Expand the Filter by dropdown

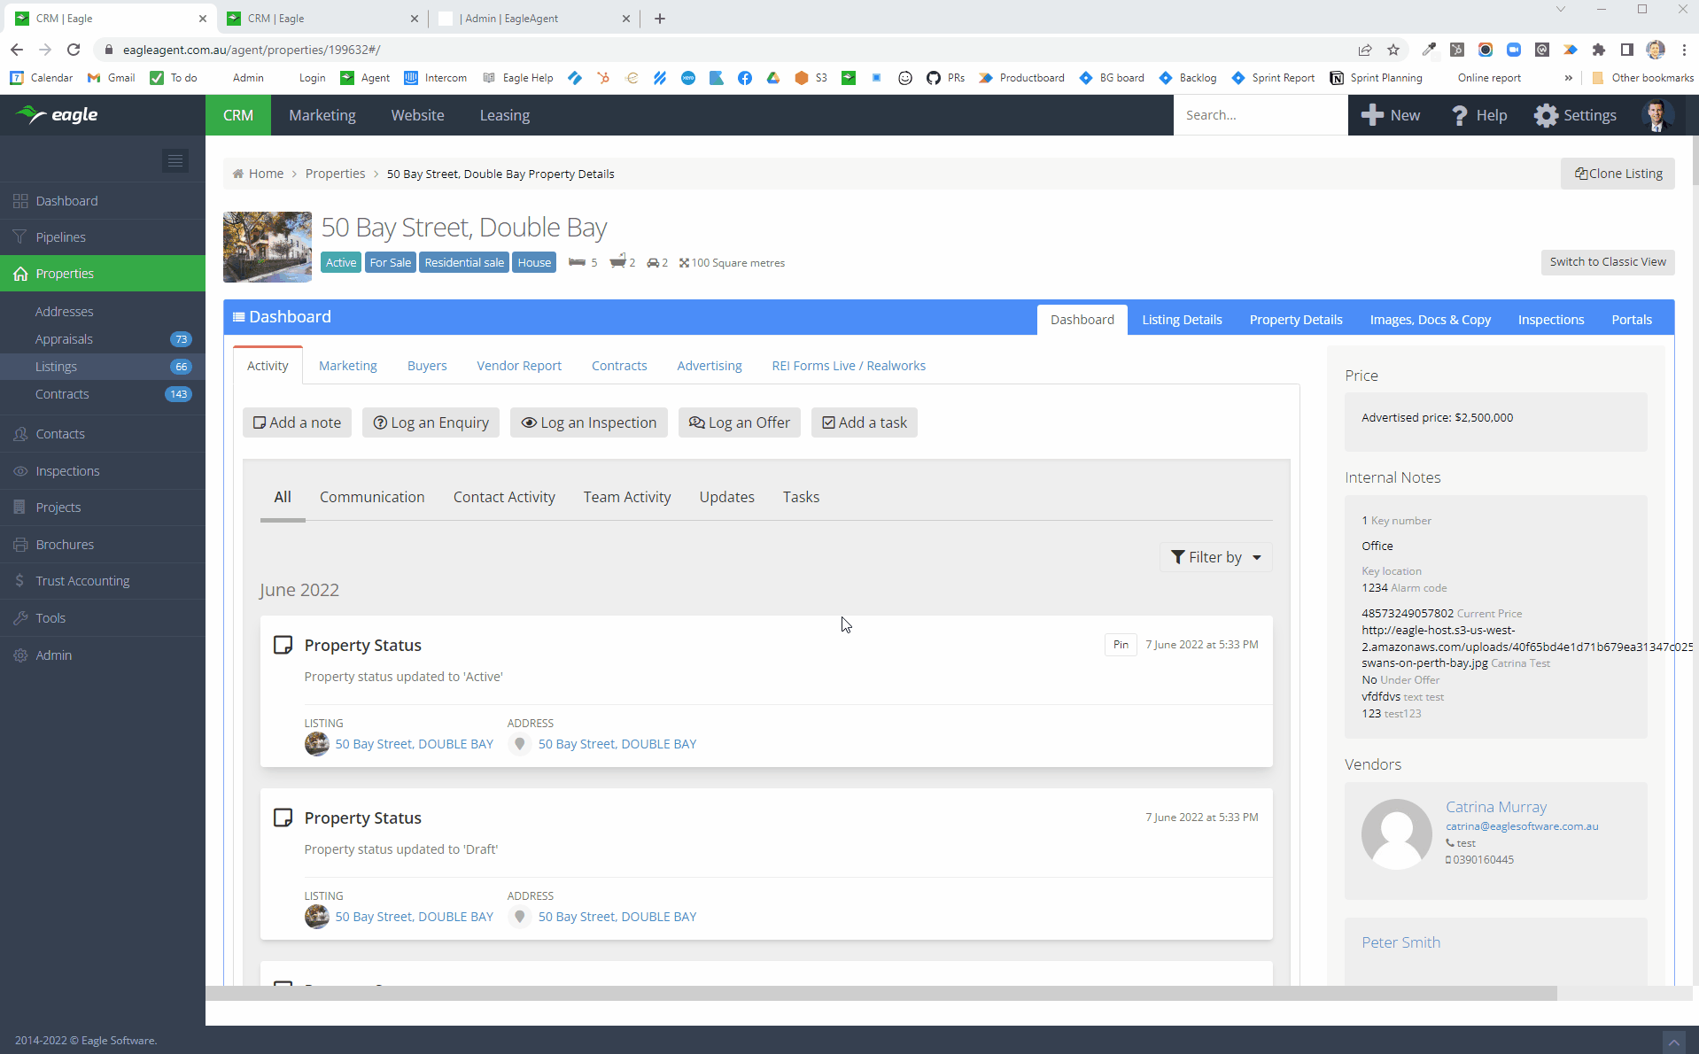coord(1215,557)
